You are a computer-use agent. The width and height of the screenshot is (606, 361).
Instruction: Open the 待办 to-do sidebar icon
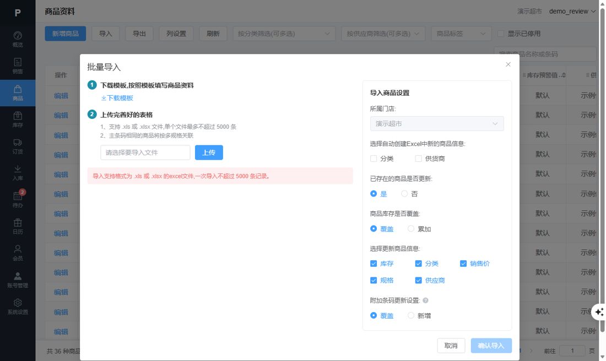click(18, 200)
